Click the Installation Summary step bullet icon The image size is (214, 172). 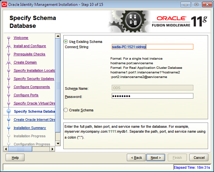click(9, 128)
